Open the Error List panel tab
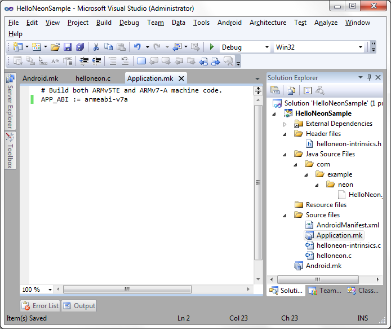The height and width of the screenshot is (329, 391). [40, 306]
